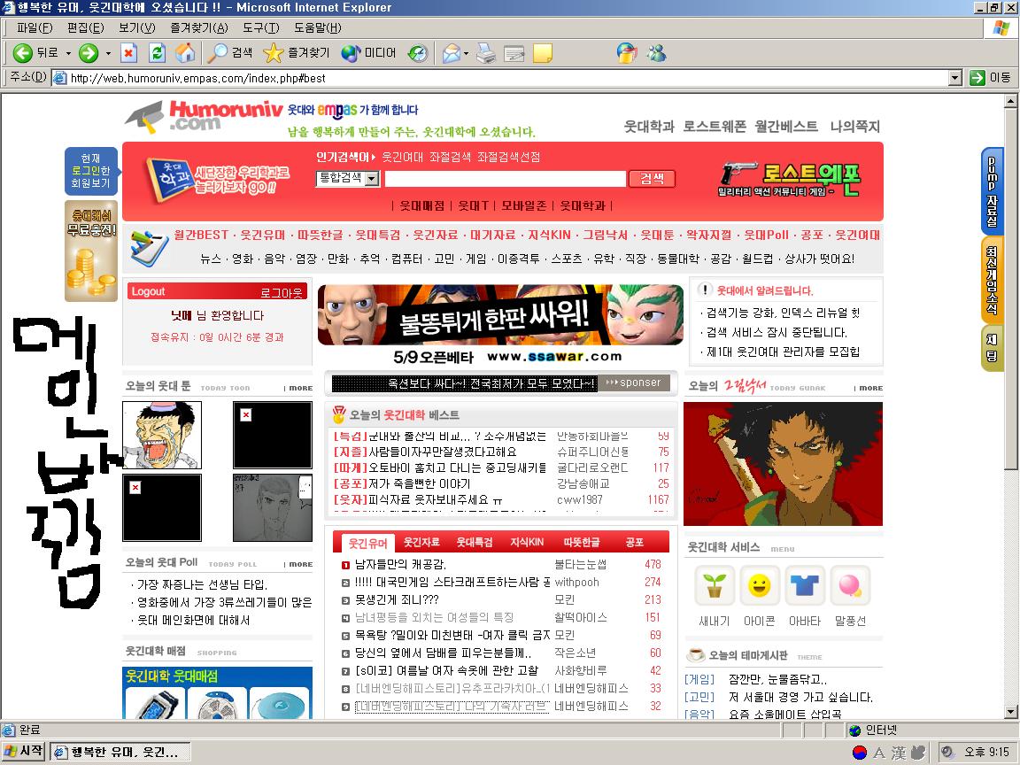
Task: Open the 시작 Start button on taskbar
Action: coord(24,752)
